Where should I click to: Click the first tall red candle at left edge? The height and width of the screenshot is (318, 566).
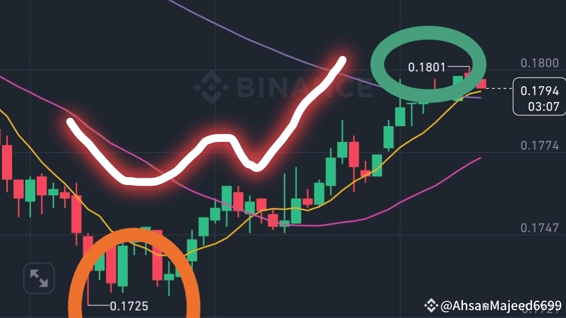pos(7,162)
